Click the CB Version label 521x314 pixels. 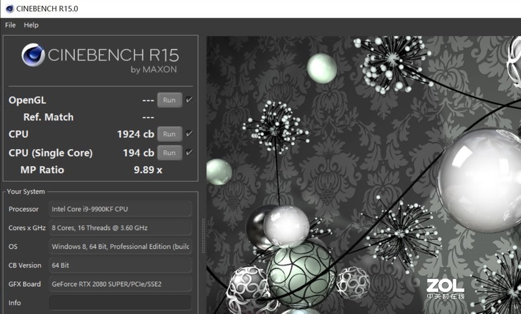(x=25, y=265)
